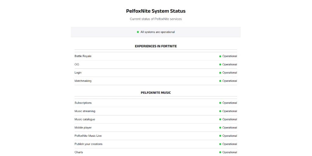
Task: Click the Experiences in Fortnite section header
Action: 156,46
